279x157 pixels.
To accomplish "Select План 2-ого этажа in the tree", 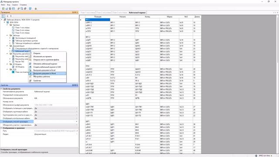I will (22, 30).
